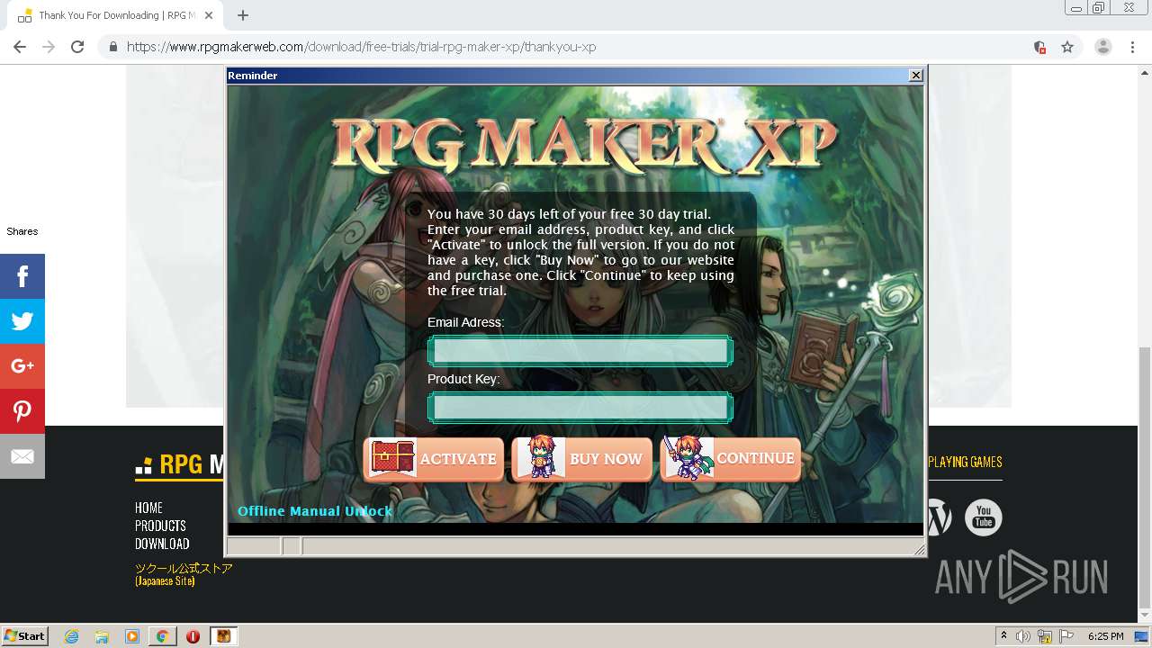Click the RPG Maker footer logo

[180, 464]
